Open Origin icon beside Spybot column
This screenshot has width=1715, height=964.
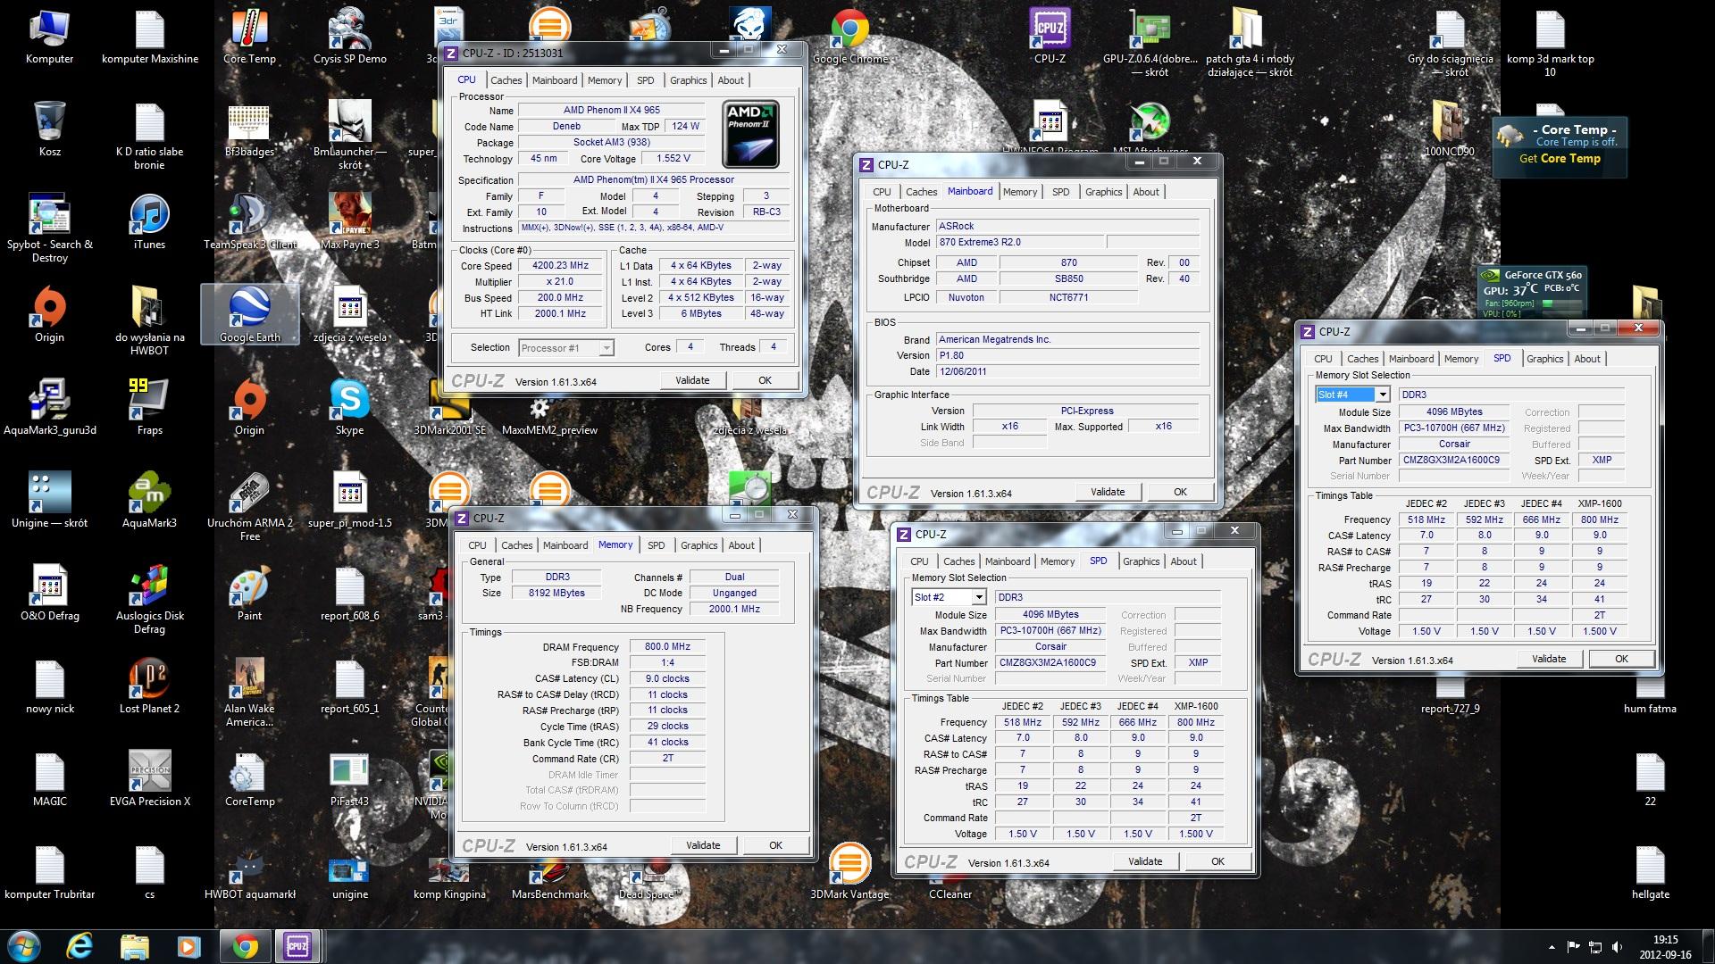(49, 316)
